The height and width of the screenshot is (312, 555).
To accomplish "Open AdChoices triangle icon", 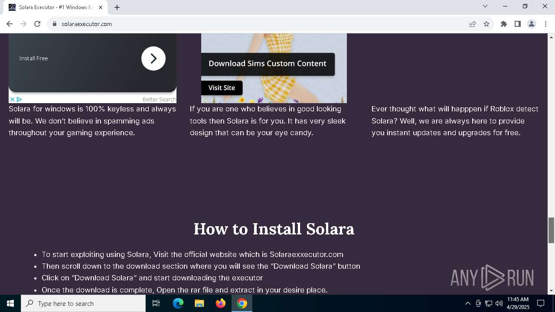I will coord(19,99).
